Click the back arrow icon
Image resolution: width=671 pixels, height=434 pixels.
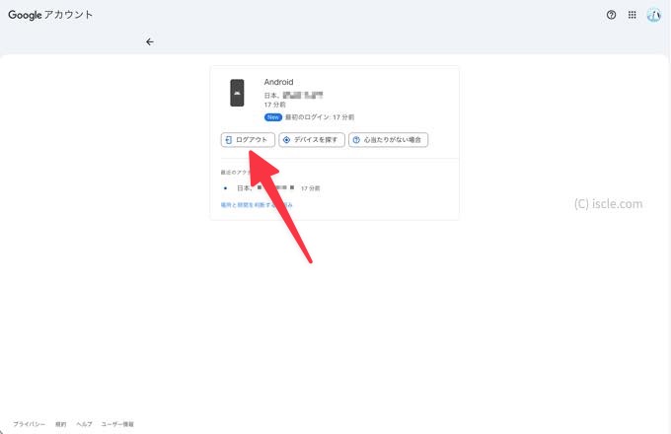[x=149, y=41]
